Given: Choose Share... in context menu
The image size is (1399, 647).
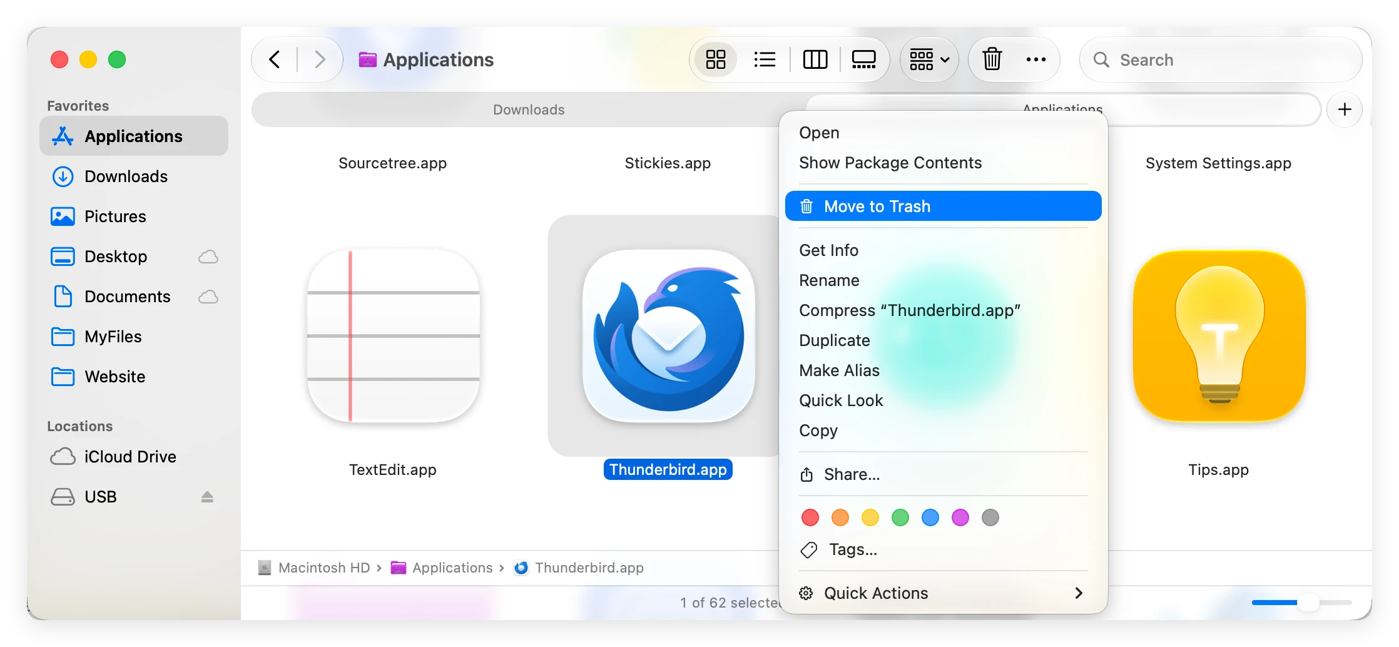Looking at the screenshot, I should pyautogui.click(x=944, y=474).
